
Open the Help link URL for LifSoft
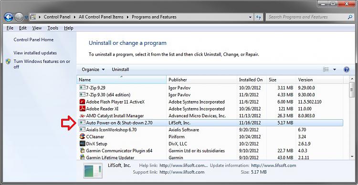point(184,165)
